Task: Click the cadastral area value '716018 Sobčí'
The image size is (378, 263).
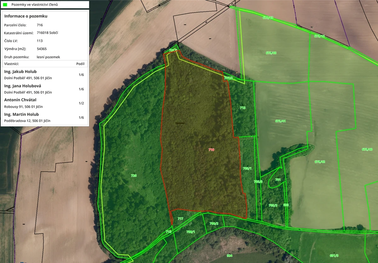Action: coord(48,33)
